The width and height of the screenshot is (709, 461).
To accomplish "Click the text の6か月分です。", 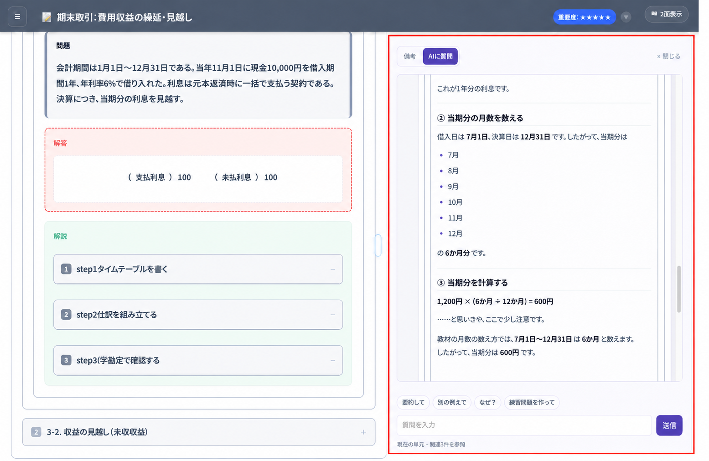I will click(461, 253).
